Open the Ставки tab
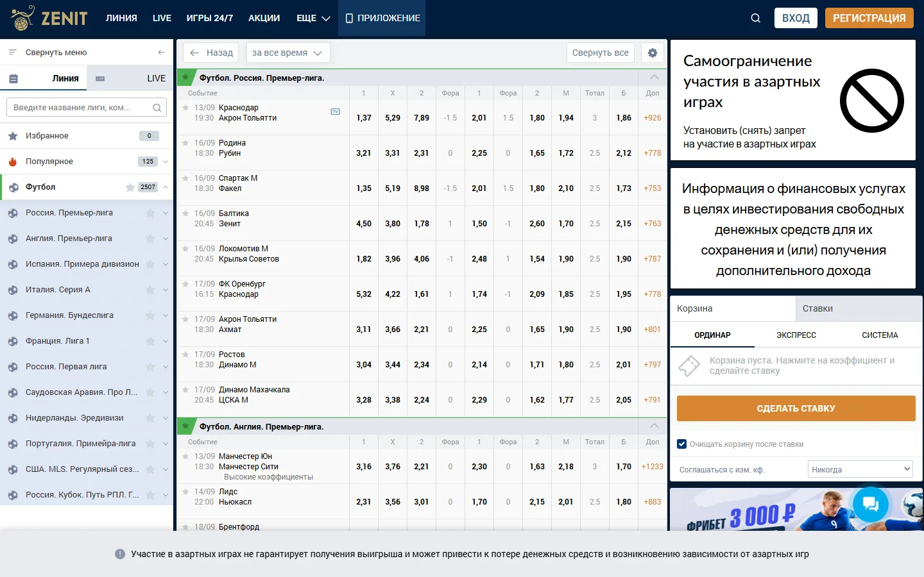Screen dimensions: 924x577 (x=859, y=308)
